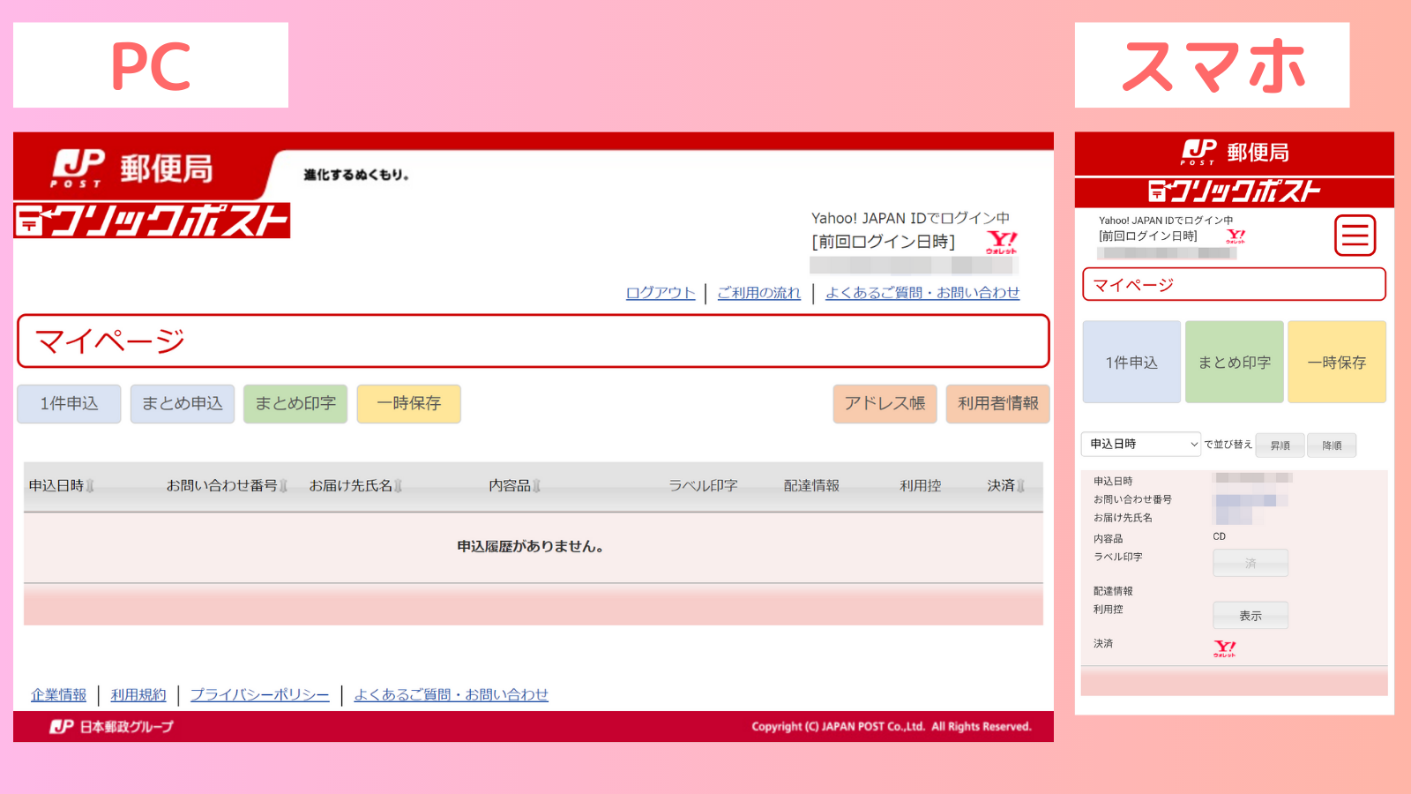The image size is (1411, 794).
Task: Click the Y!ウォレット icon in the smartphone 決済 row
Action: click(x=1224, y=647)
